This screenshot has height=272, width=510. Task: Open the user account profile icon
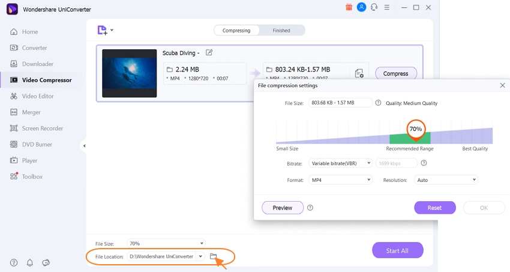tap(361, 7)
